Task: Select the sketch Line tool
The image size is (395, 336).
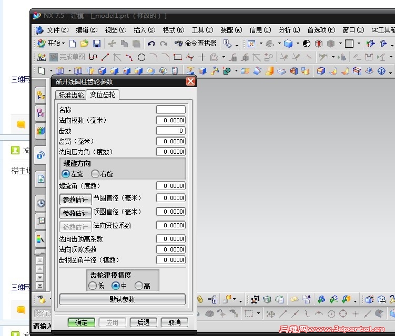Action: pyautogui.click(x=105, y=57)
